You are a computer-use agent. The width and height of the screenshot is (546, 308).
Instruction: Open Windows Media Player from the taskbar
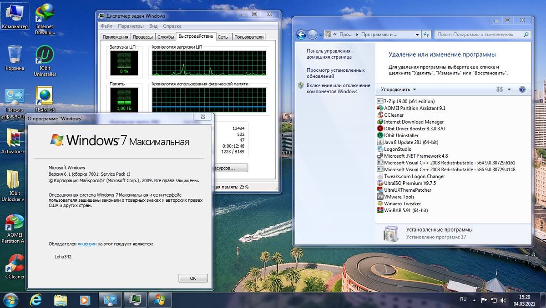pyautogui.click(x=84, y=299)
